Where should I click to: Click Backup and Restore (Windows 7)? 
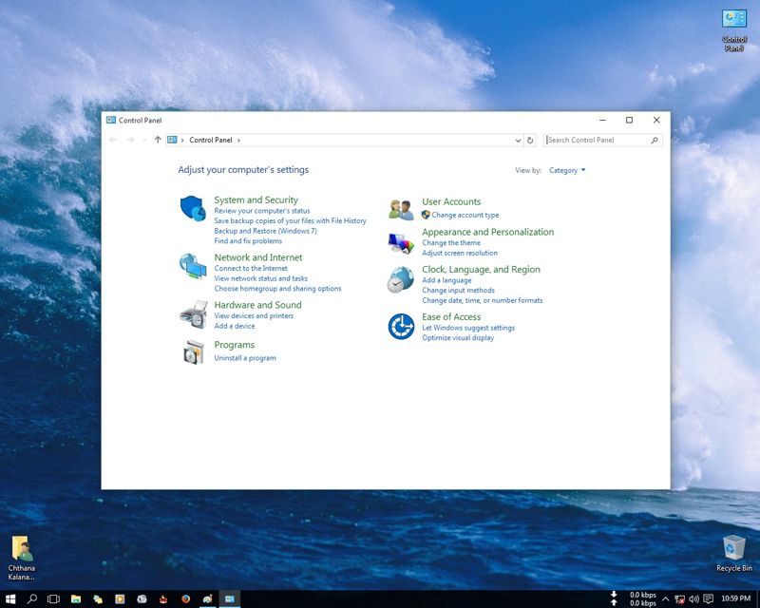point(265,231)
